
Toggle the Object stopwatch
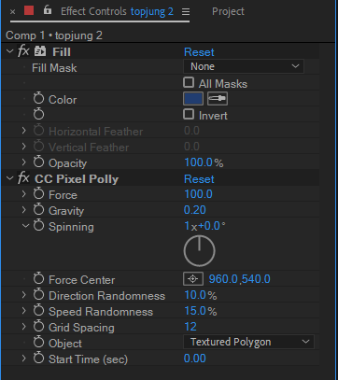click(39, 342)
